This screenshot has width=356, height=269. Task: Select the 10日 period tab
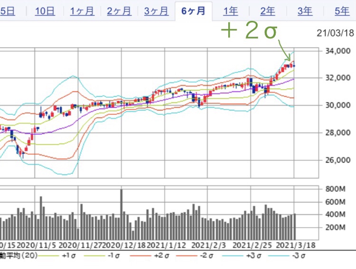45,11
